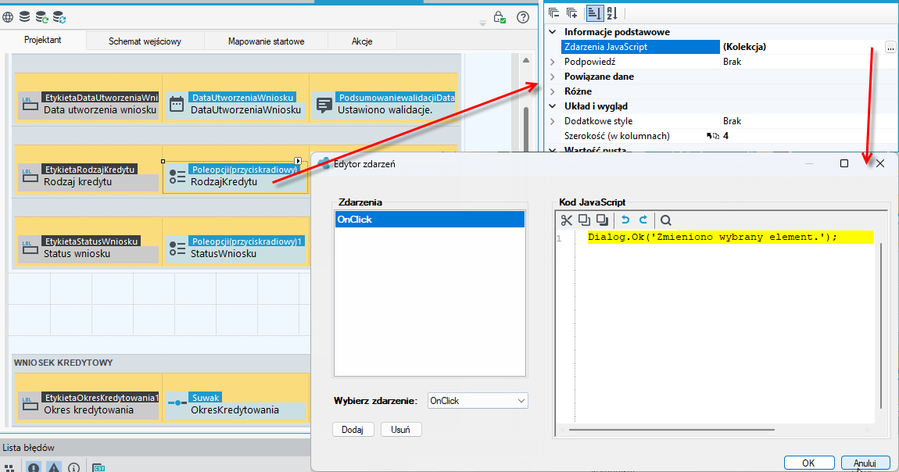Click Usuń to remove the event

click(x=401, y=430)
